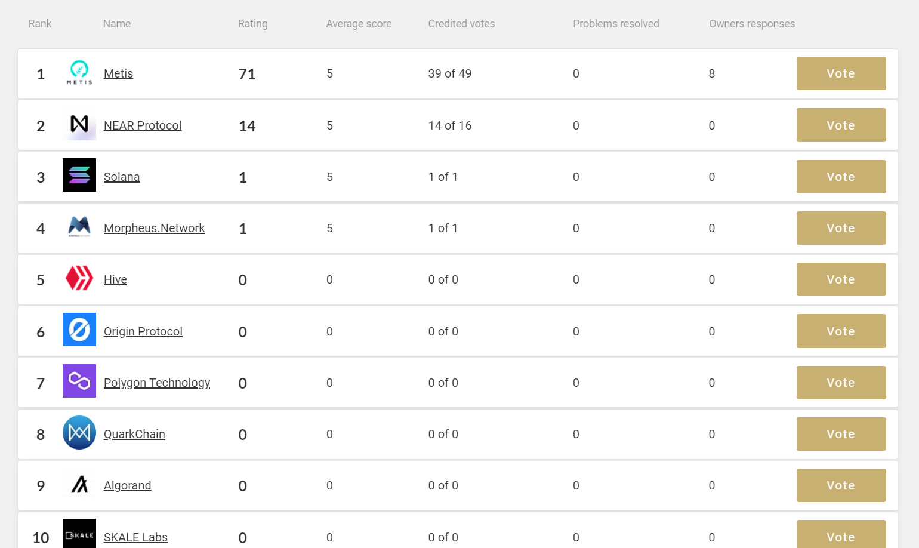Click the Solana logo icon
Screen dimensions: 919x548
coord(79,175)
